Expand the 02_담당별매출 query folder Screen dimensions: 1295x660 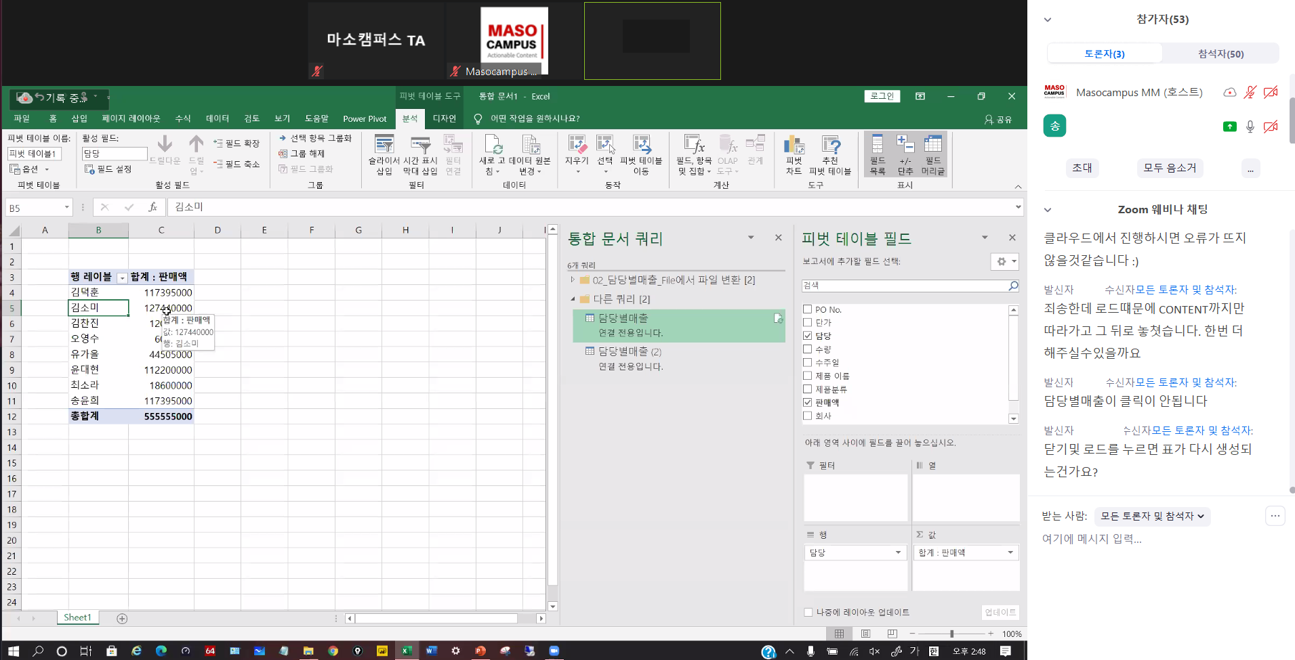[x=573, y=280]
